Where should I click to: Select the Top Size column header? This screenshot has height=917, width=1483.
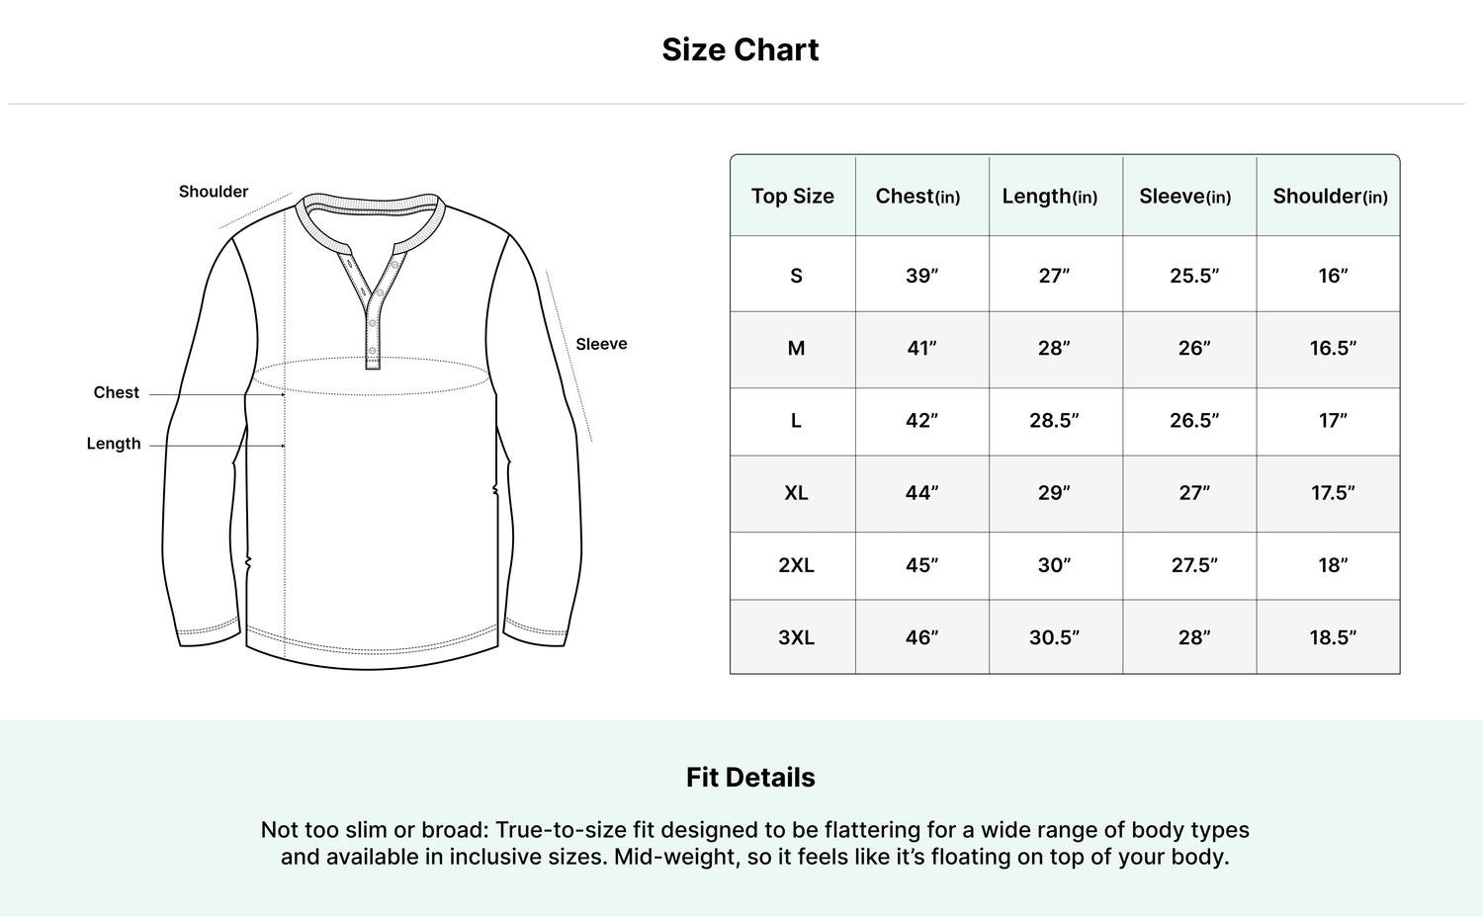pos(793,196)
